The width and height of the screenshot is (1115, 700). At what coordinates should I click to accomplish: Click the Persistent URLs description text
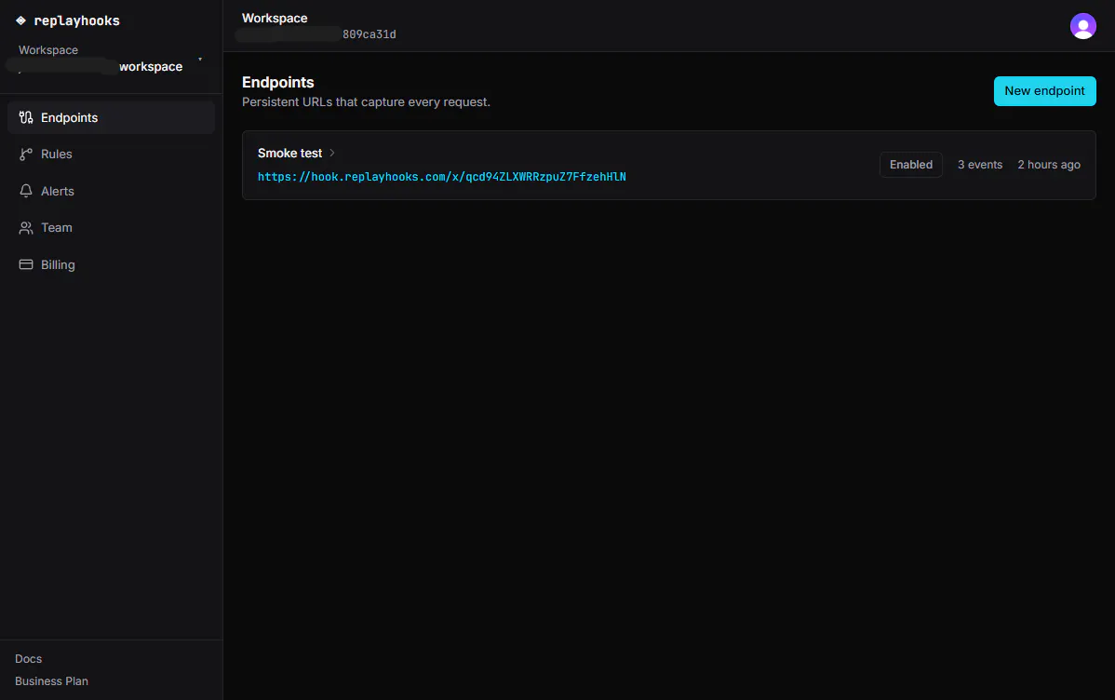(x=366, y=101)
